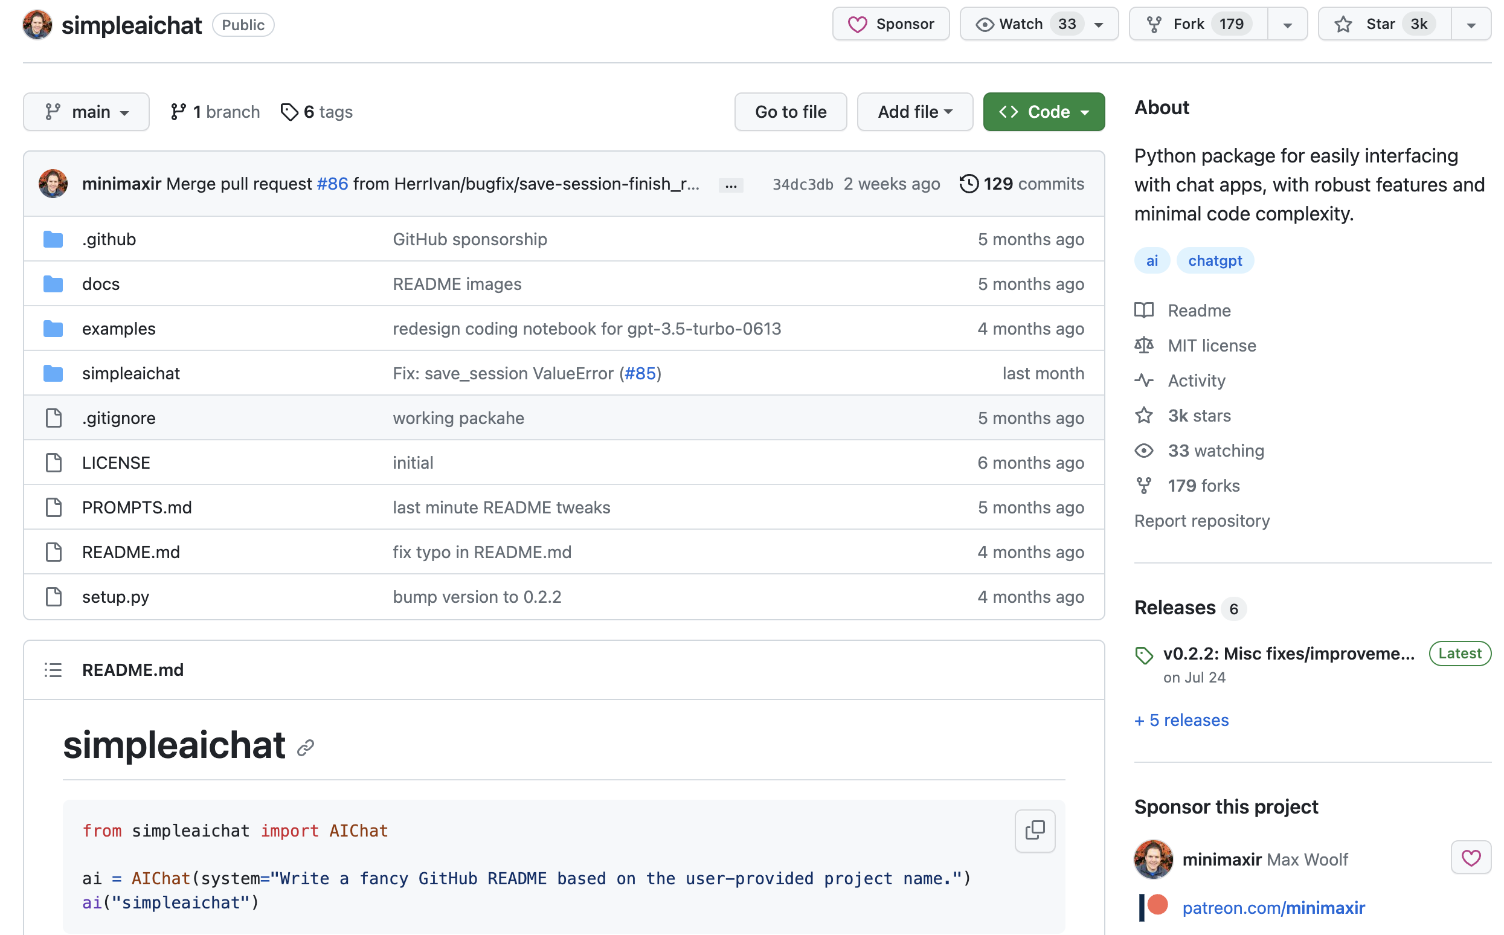Click the file icon for PROMPTS.md
The width and height of the screenshot is (1504, 935).
pyautogui.click(x=54, y=507)
